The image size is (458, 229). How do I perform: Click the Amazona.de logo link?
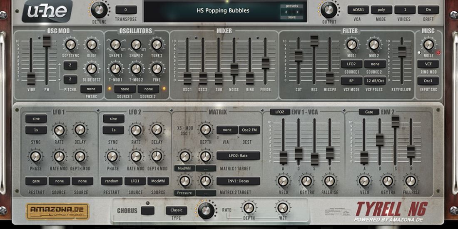(57, 212)
